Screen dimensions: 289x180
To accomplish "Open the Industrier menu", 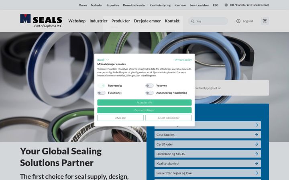I will (x=98, y=21).
